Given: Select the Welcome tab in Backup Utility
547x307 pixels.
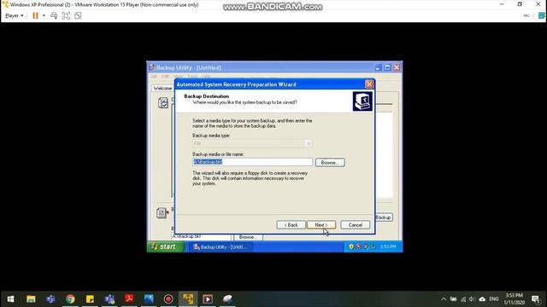Looking at the screenshot, I should click(162, 89).
